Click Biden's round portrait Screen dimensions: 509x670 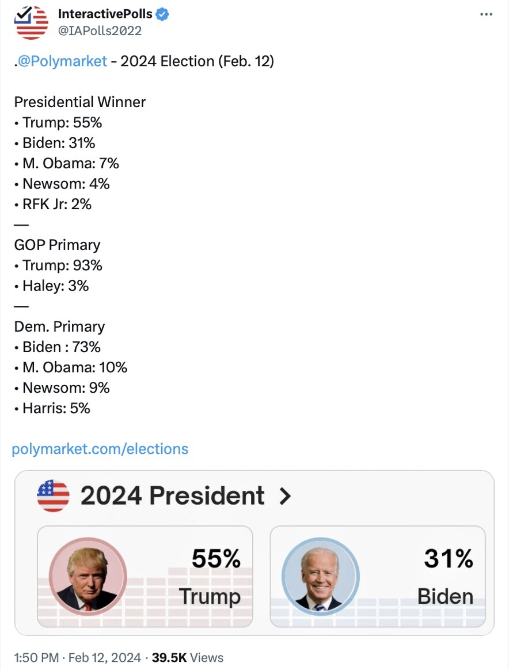320,577
